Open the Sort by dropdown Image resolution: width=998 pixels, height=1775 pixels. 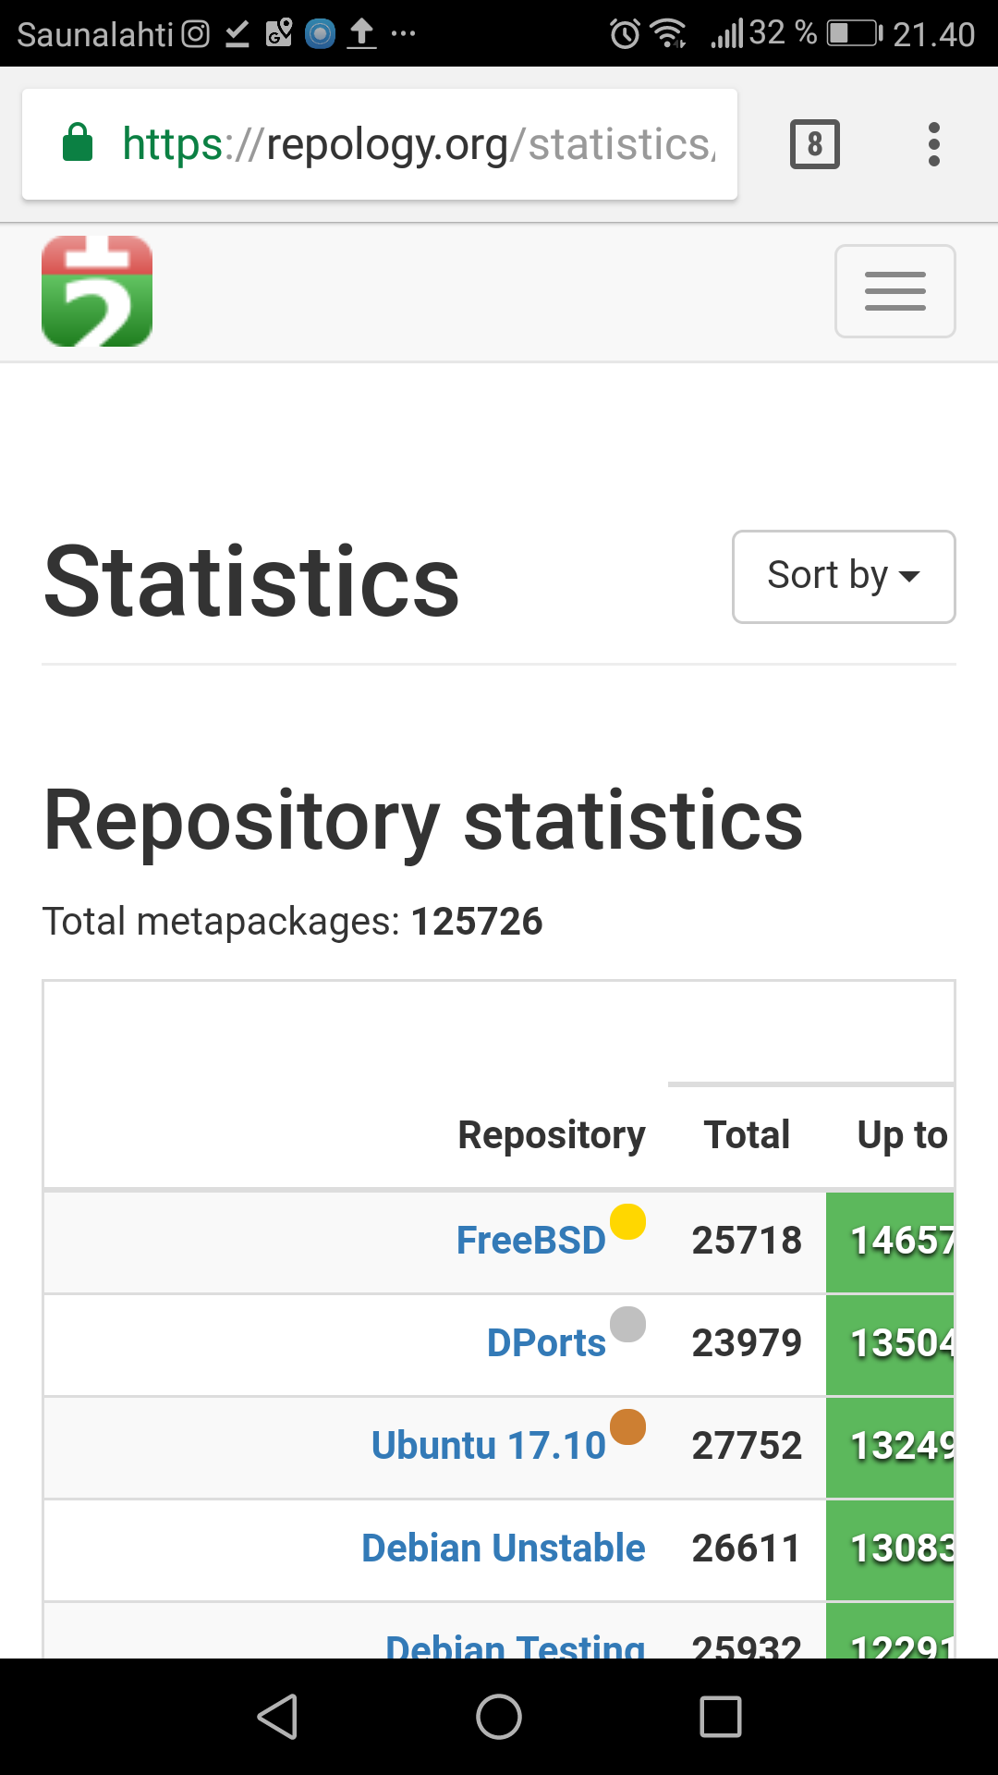pos(843,576)
